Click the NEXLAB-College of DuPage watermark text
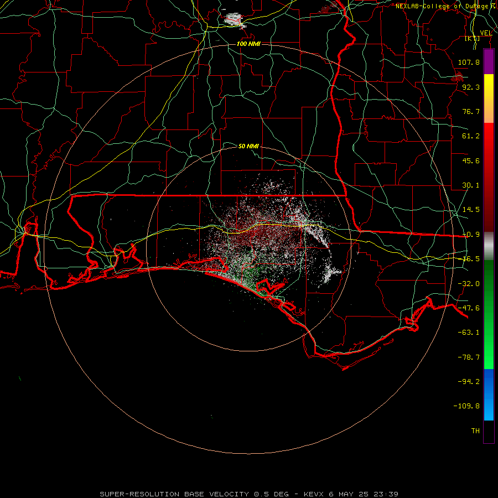This screenshot has height=498, width=498. [x=446, y=6]
